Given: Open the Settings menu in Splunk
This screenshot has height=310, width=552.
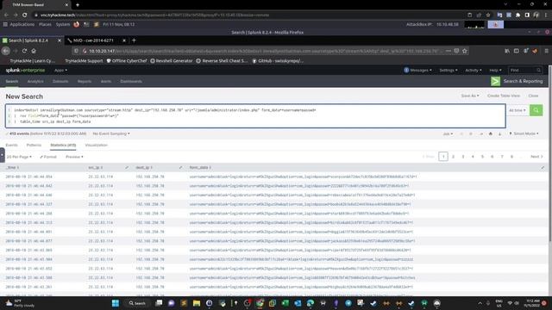Looking at the screenshot, I should coord(448,71).
